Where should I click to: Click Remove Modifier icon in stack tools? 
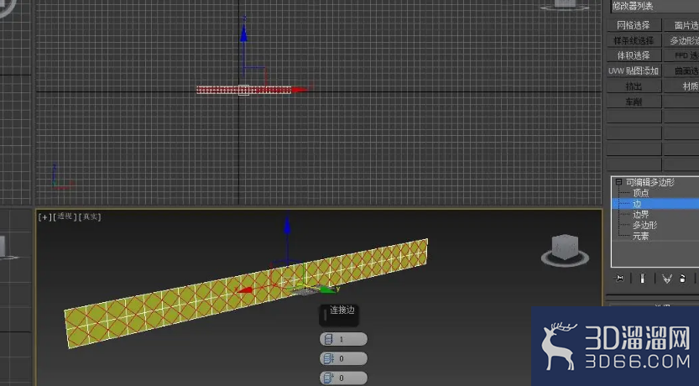tap(682, 279)
